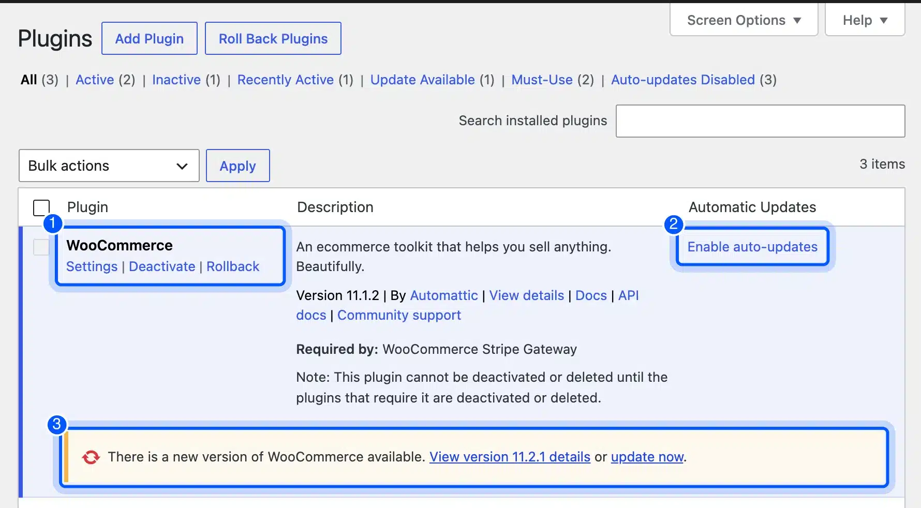
Task: Open WooCommerce Settings link
Action: coord(92,266)
